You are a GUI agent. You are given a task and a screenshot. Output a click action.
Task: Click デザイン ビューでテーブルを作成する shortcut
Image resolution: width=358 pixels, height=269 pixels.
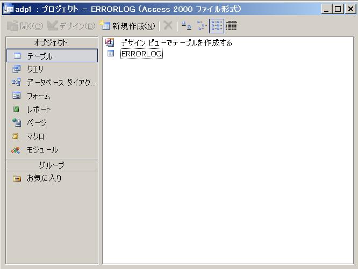tap(176, 43)
